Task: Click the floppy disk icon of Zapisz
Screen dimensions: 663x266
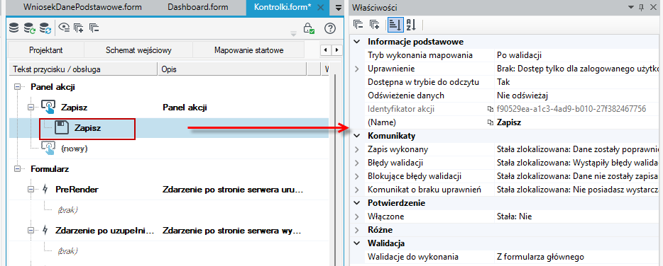Action: (62, 128)
